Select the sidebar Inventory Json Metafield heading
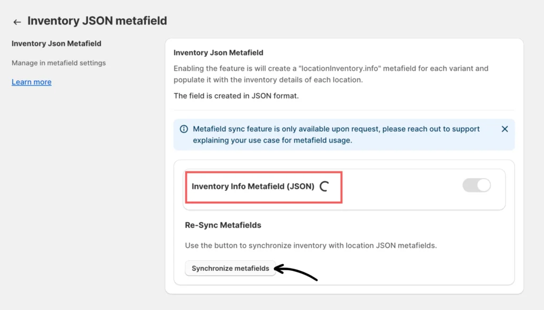The height and width of the screenshot is (310, 544). click(56, 43)
